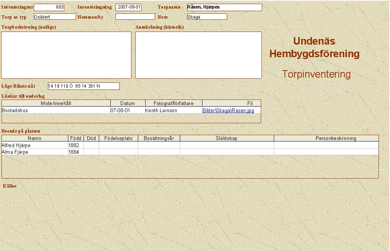Click the Motiv/innehåll column header
Viewport: 390px width, 251px height.
point(56,103)
